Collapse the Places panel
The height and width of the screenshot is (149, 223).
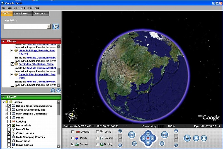point(3,41)
